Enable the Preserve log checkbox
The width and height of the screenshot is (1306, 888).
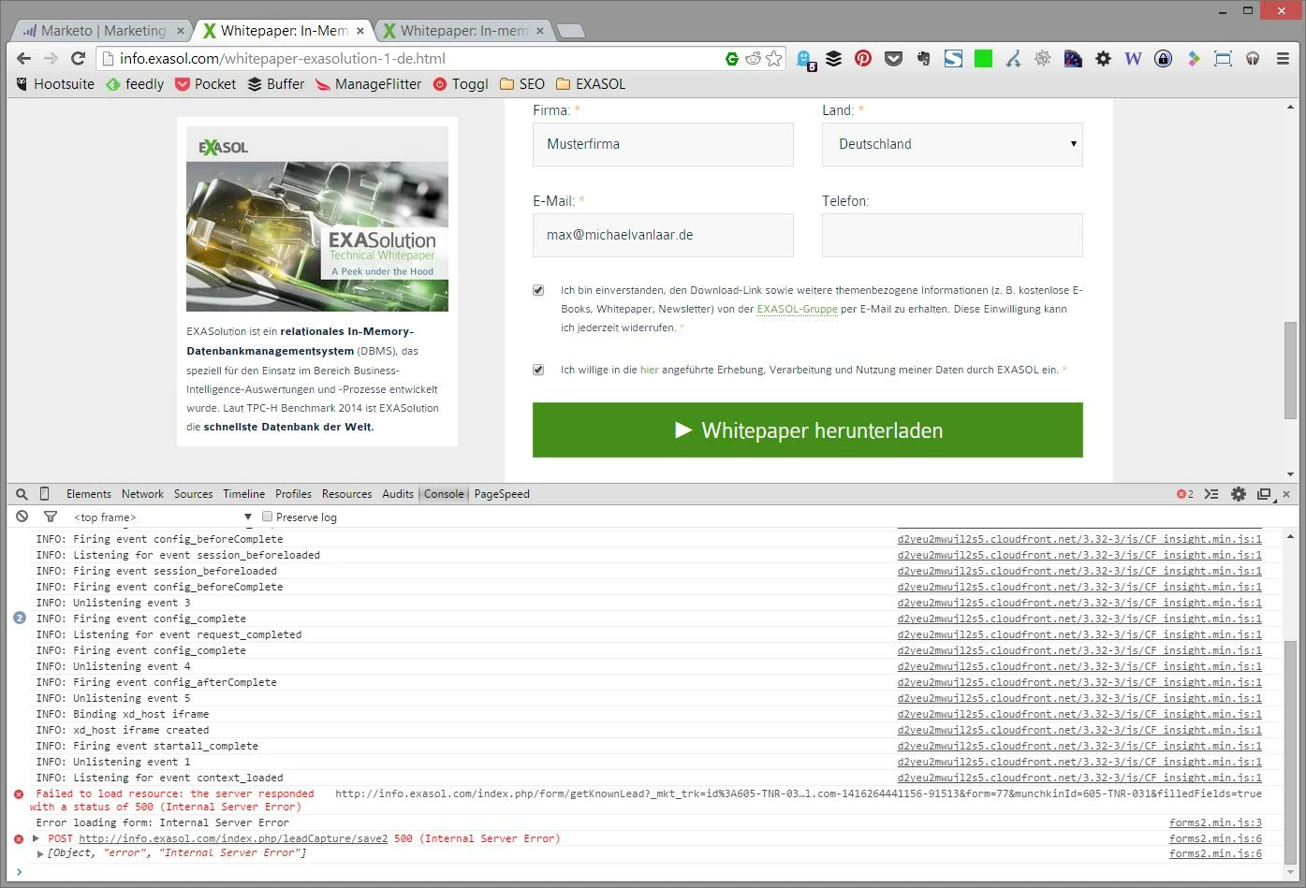pos(267,517)
